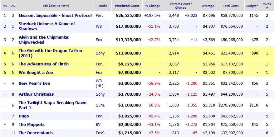The image size is (275, 138).
Task: Select weekend gross $2,003,000
Action: 130,124
